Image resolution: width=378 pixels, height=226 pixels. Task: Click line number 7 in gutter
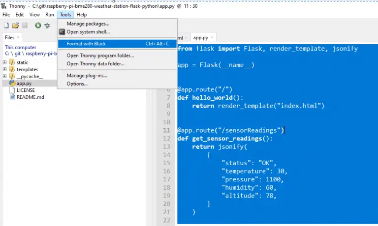click(168, 97)
